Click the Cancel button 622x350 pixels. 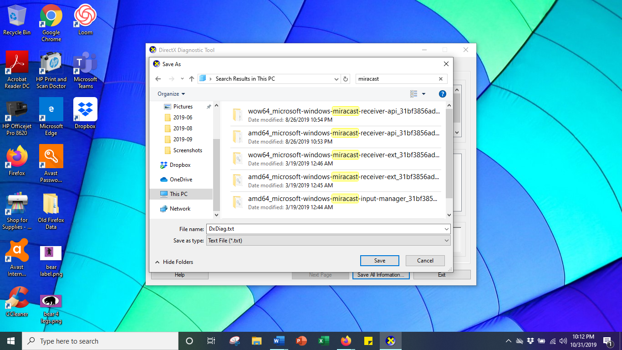[425, 261]
